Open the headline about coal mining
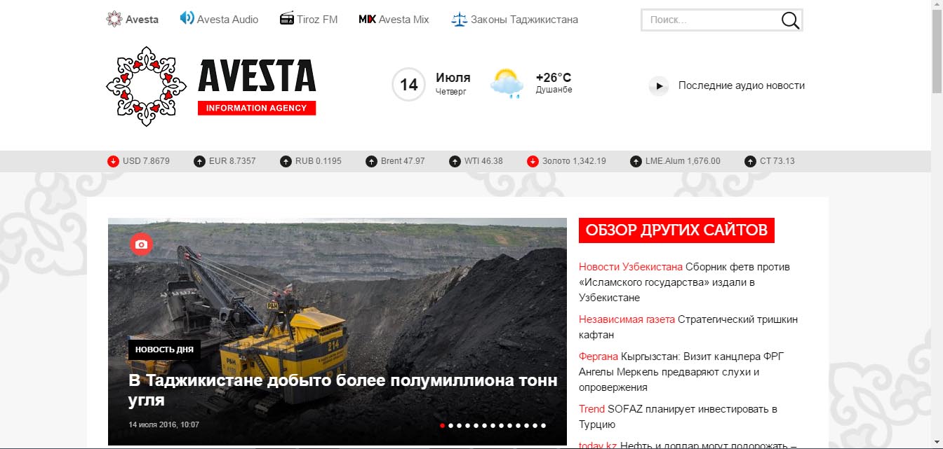 pyautogui.click(x=344, y=390)
